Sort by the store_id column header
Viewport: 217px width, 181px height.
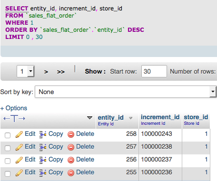196,117
